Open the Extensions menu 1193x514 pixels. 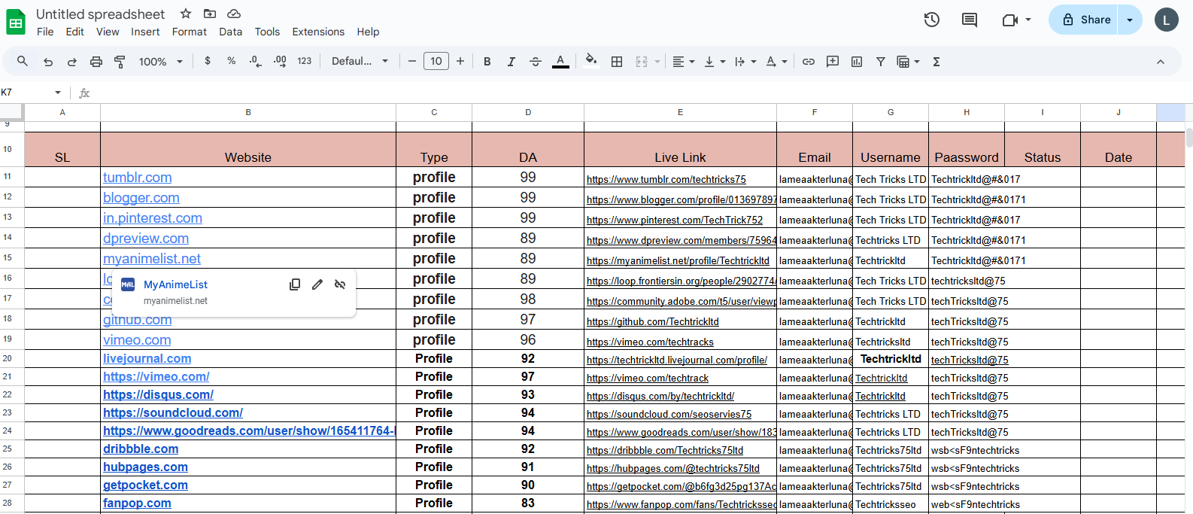(318, 32)
